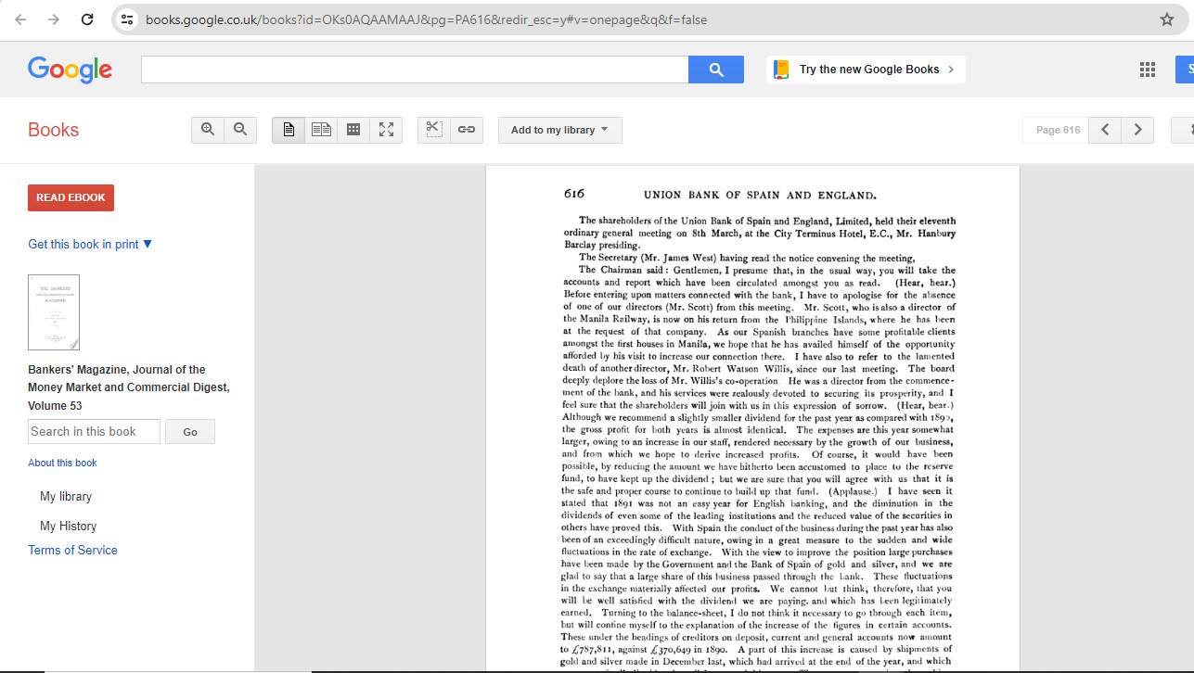The height and width of the screenshot is (673, 1194).
Task: Open Terms of Service
Action: coord(72,550)
